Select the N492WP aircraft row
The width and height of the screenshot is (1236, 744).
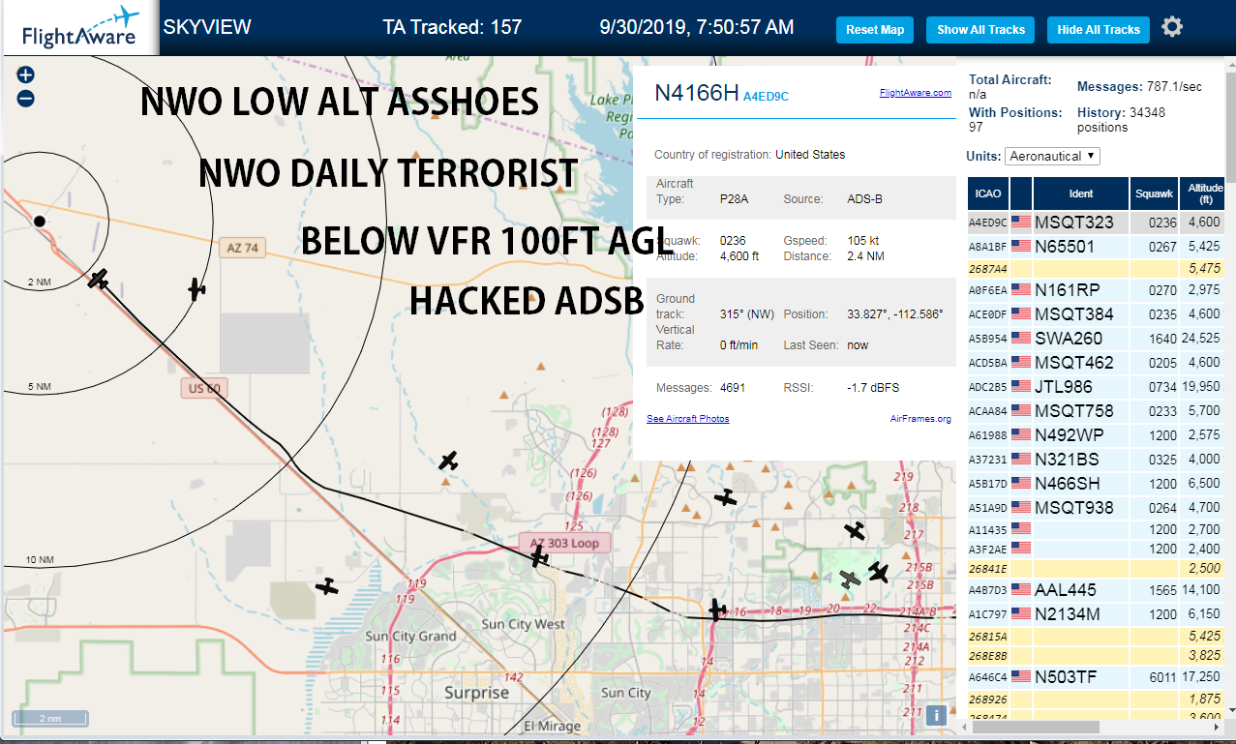pos(1098,435)
